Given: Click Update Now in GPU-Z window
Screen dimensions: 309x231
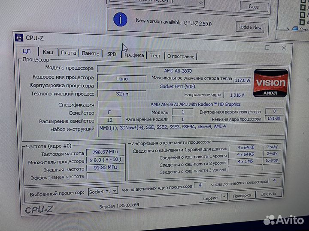Looking at the screenshot, I should point(250,27).
